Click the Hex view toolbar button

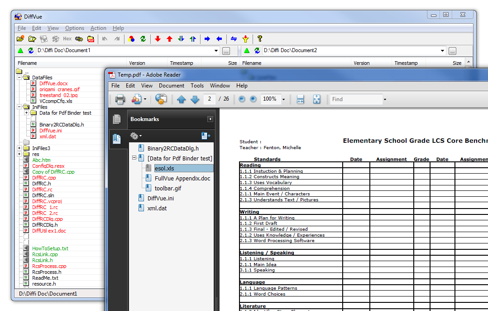[x=67, y=39]
